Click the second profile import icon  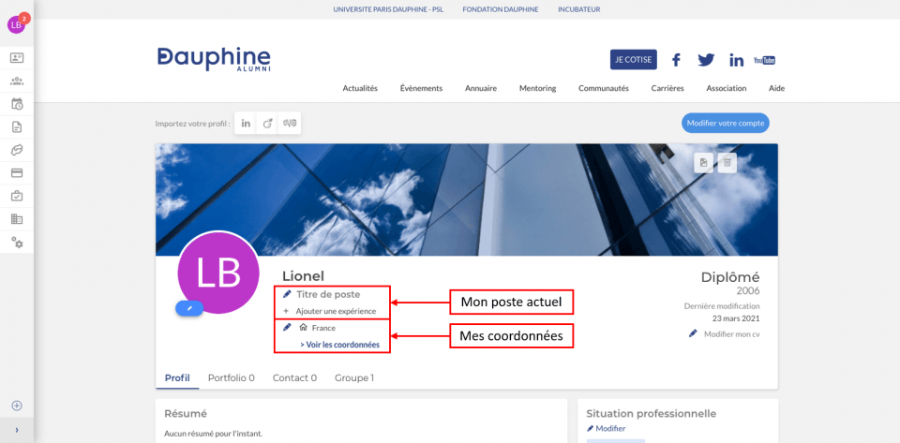tap(267, 124)
